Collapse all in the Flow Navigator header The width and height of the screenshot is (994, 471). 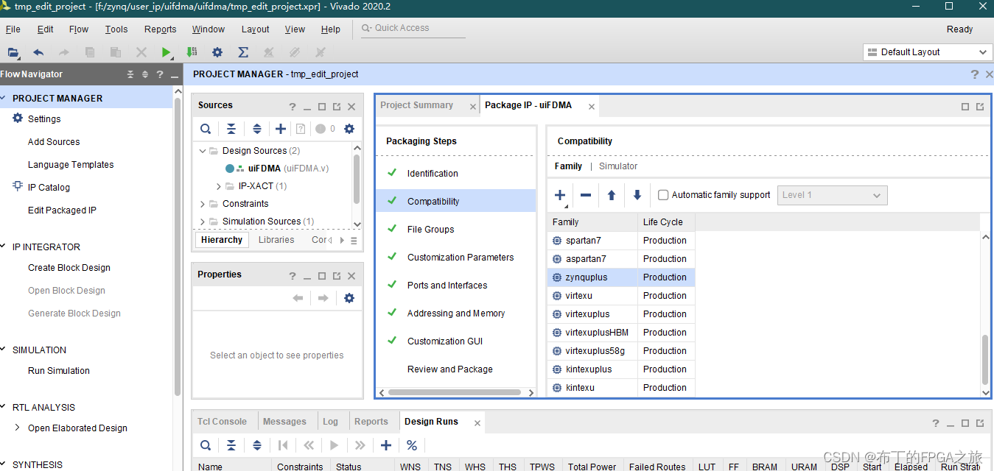[130, 74]
